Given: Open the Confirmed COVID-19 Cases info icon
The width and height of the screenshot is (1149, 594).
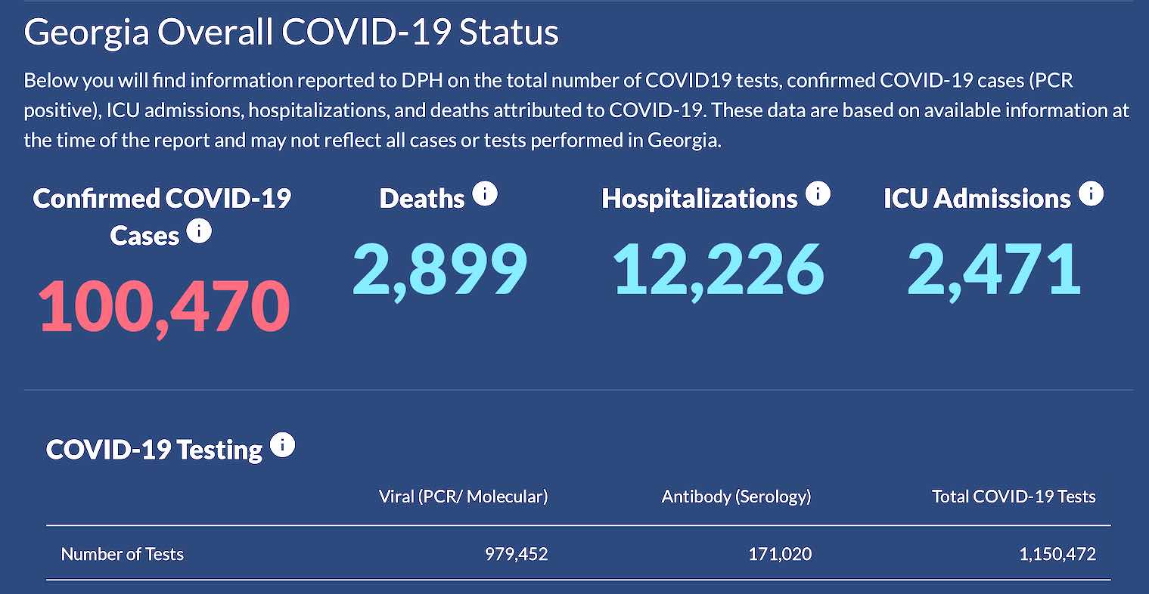Looking at the screenshot, I should tap(199, 231).
